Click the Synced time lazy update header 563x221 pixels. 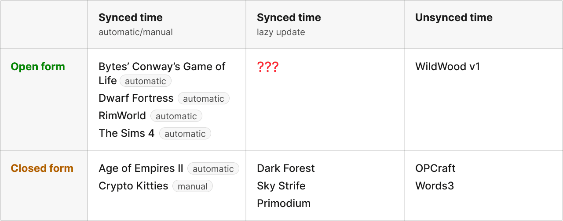[x=289, y=24]
